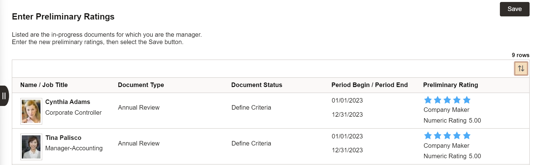The image size is (533, 165).
Task: Set Tina Palisco rating to two stars
Action: tap(438, 136)
